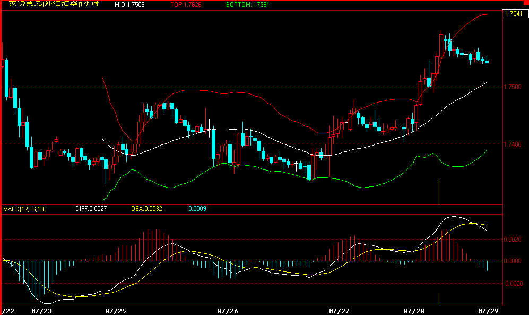Jump to the 07/25 date marker
Viewport: 529px width, 315px height.
[116, 310]
